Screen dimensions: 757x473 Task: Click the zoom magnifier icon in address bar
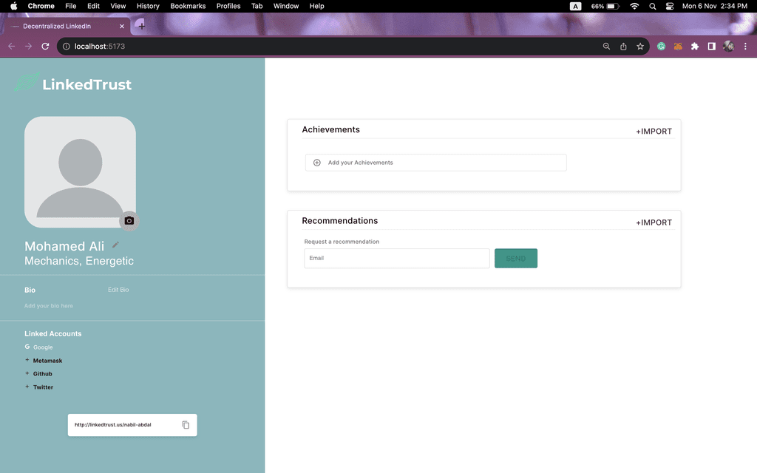pyautogui.click(x=606, y=47)
